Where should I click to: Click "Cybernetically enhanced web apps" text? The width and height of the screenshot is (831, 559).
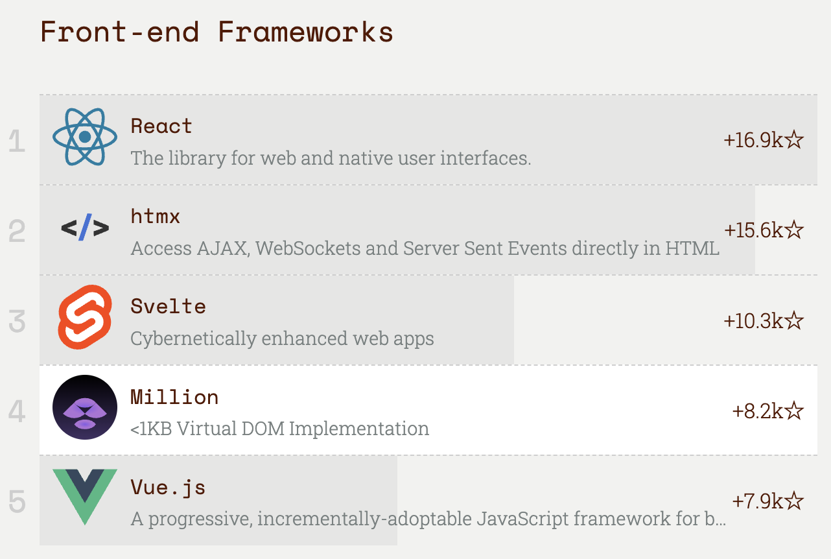pyautogui.click(x=283, y=339)
